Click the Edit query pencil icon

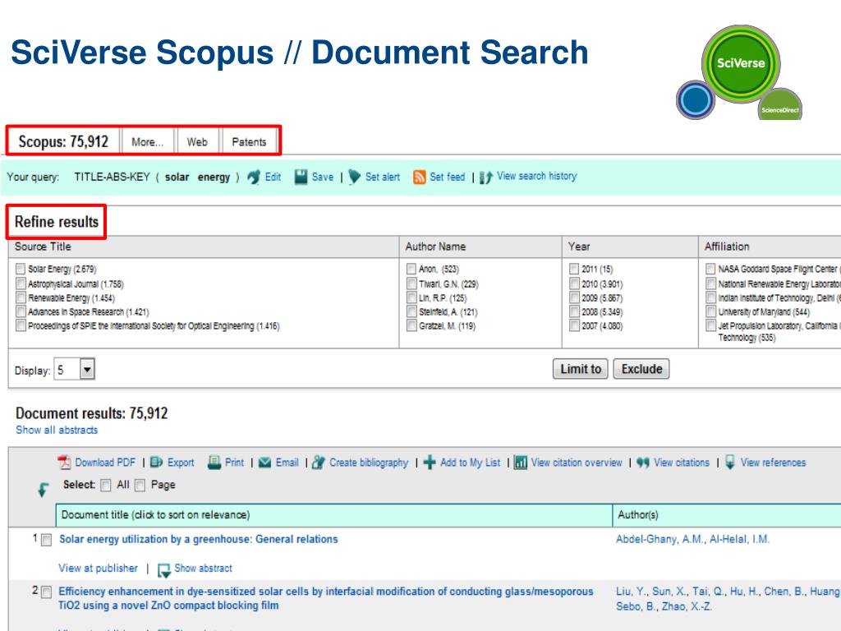254,177
